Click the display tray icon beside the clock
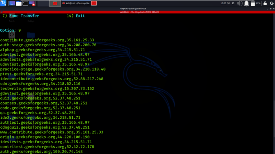This screenshot has width=275, height=154. coord(233,3)
